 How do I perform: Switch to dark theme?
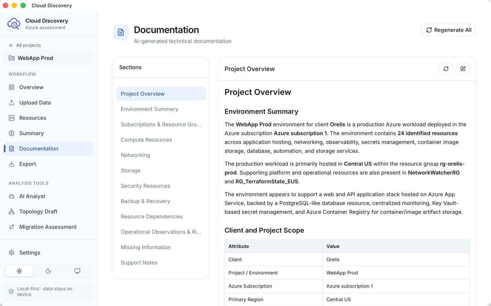click(48, 271)
